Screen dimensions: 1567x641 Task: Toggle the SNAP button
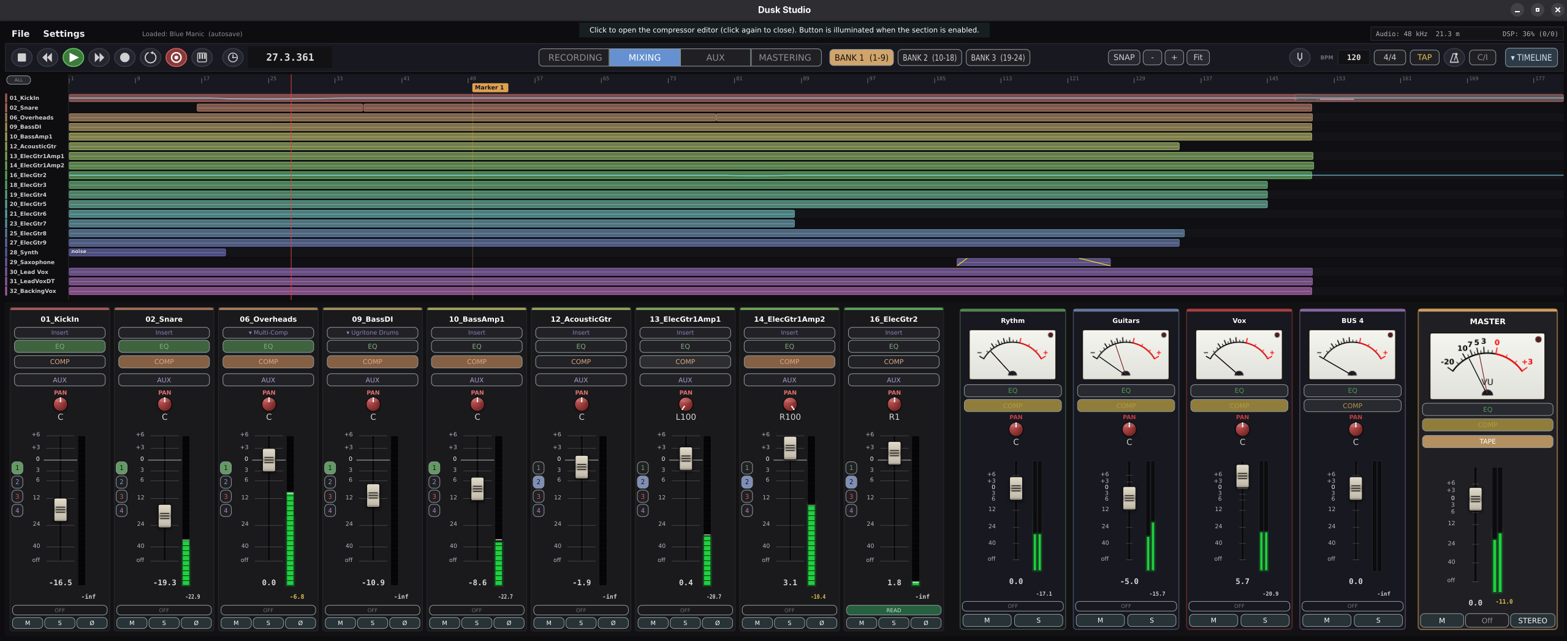(1124, 58)
